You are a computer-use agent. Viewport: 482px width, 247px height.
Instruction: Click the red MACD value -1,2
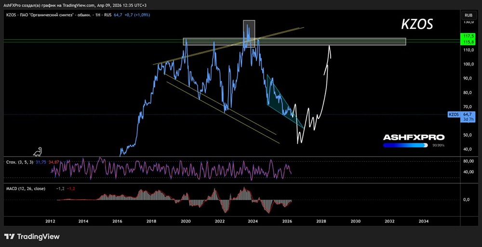pyautogui.click(x=71, y=189)
